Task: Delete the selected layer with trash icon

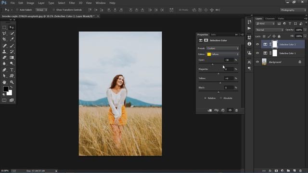Action: point(300,171)
